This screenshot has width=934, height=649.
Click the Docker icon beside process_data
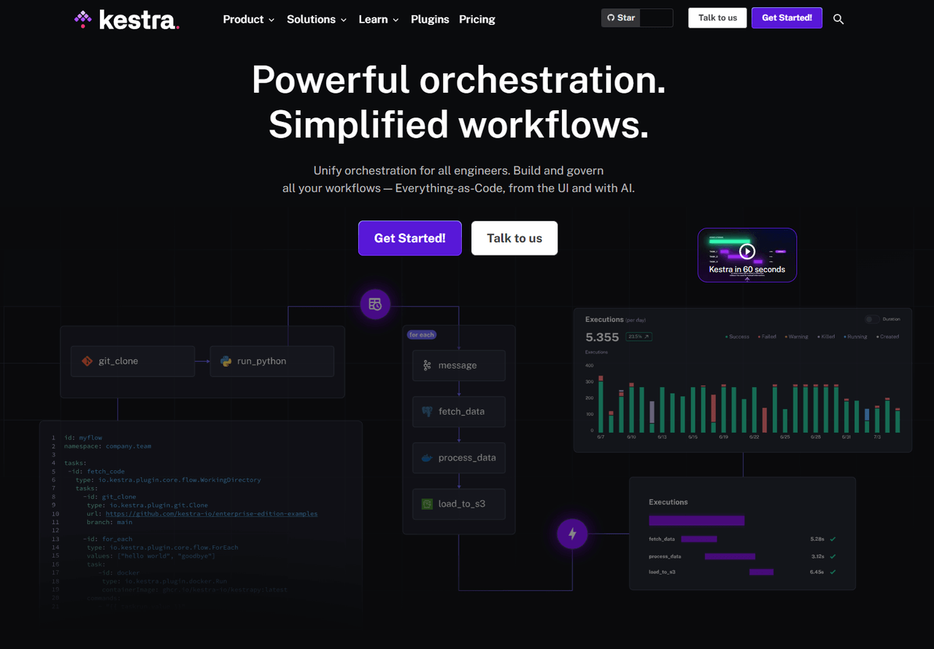pos(427,458)
